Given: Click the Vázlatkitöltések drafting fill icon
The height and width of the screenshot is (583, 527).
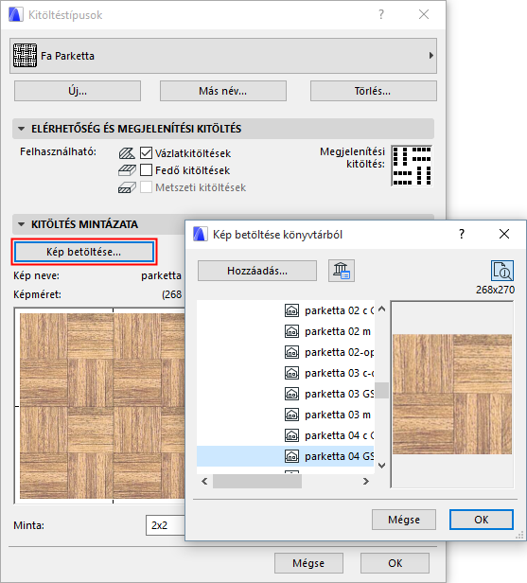Looking at the screenshot, I should coord(127,153).
